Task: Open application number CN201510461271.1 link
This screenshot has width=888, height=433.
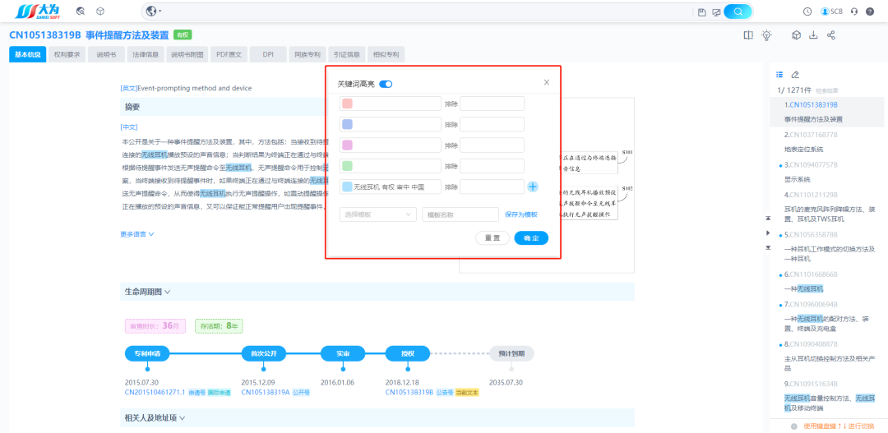Action: pos(155,392)
